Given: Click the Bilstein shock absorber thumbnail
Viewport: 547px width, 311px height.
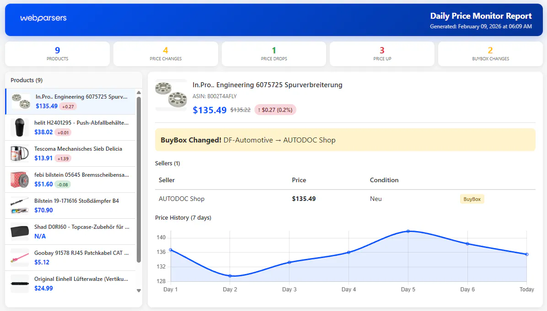Looking at the screenshot, I should coord(20,206).
